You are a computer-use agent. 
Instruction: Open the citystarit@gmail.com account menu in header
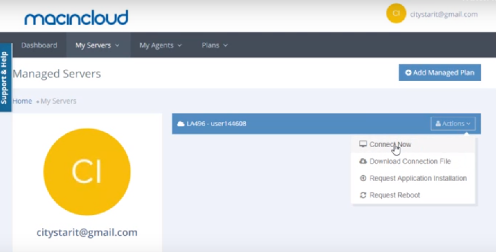click(x=443, y=15)
